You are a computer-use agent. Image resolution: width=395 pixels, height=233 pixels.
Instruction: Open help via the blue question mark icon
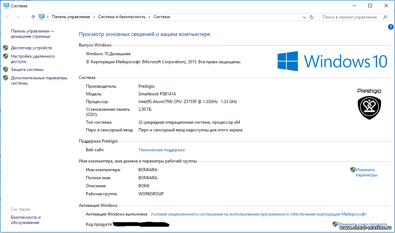click(391, 27)
